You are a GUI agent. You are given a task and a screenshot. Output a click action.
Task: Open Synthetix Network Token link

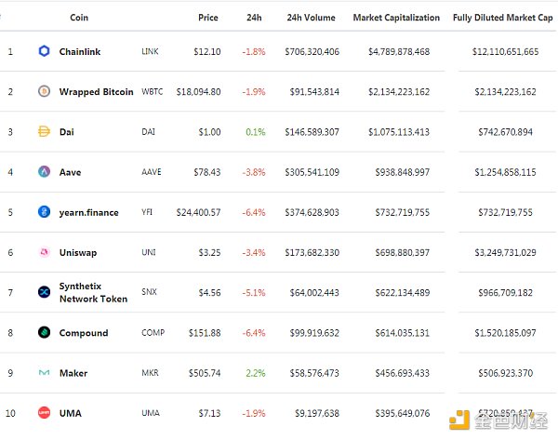(x=93, y=292)
